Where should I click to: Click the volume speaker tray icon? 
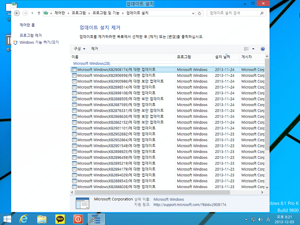(261, 219)
